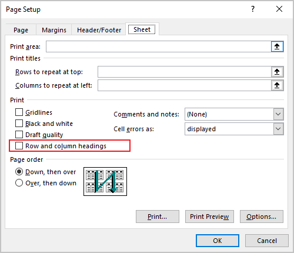
Task: Cancel the Page Setup dialog
Action: click(267, 241)
